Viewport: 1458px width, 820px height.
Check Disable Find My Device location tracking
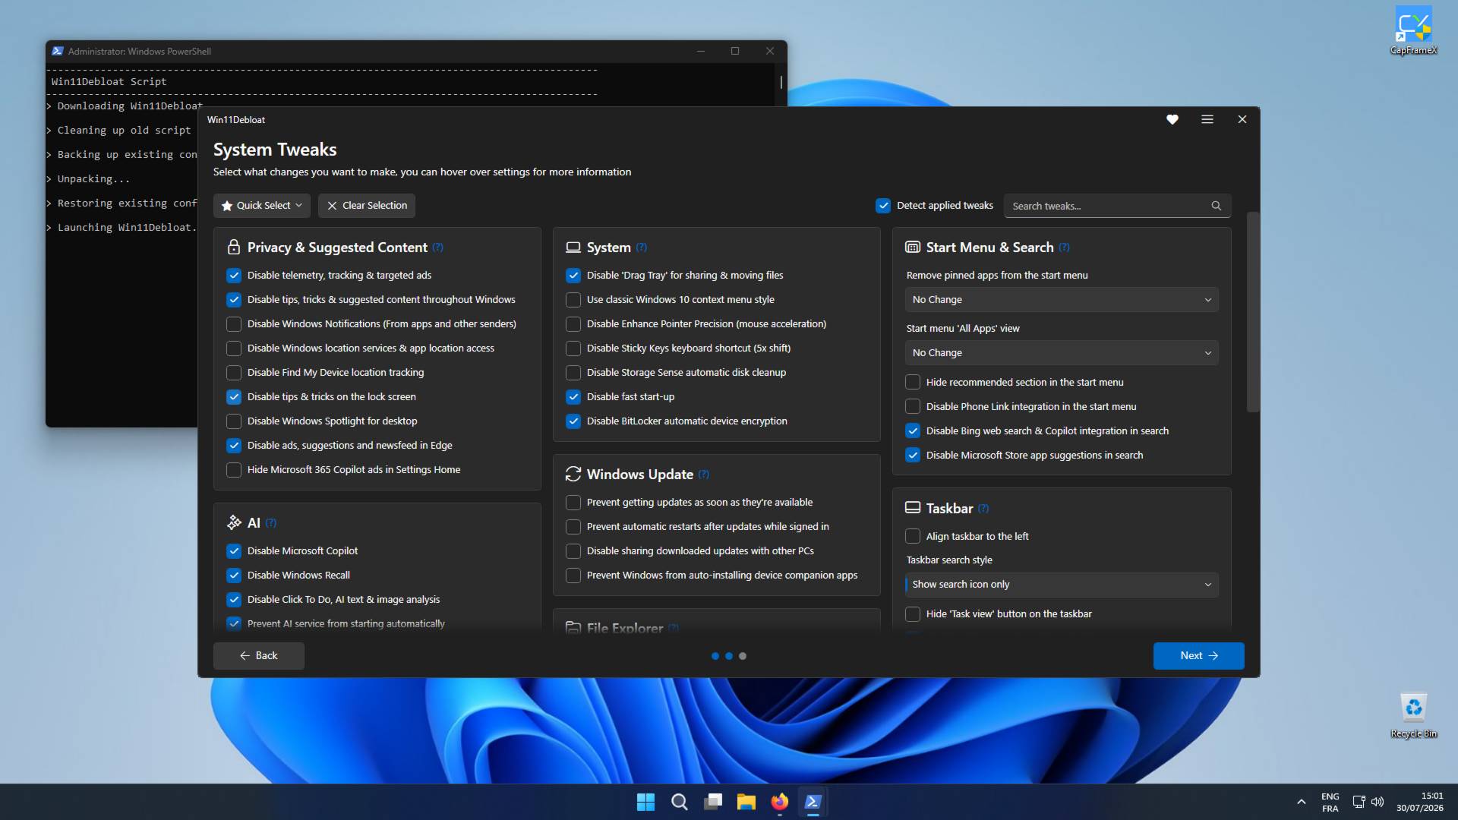234,373
